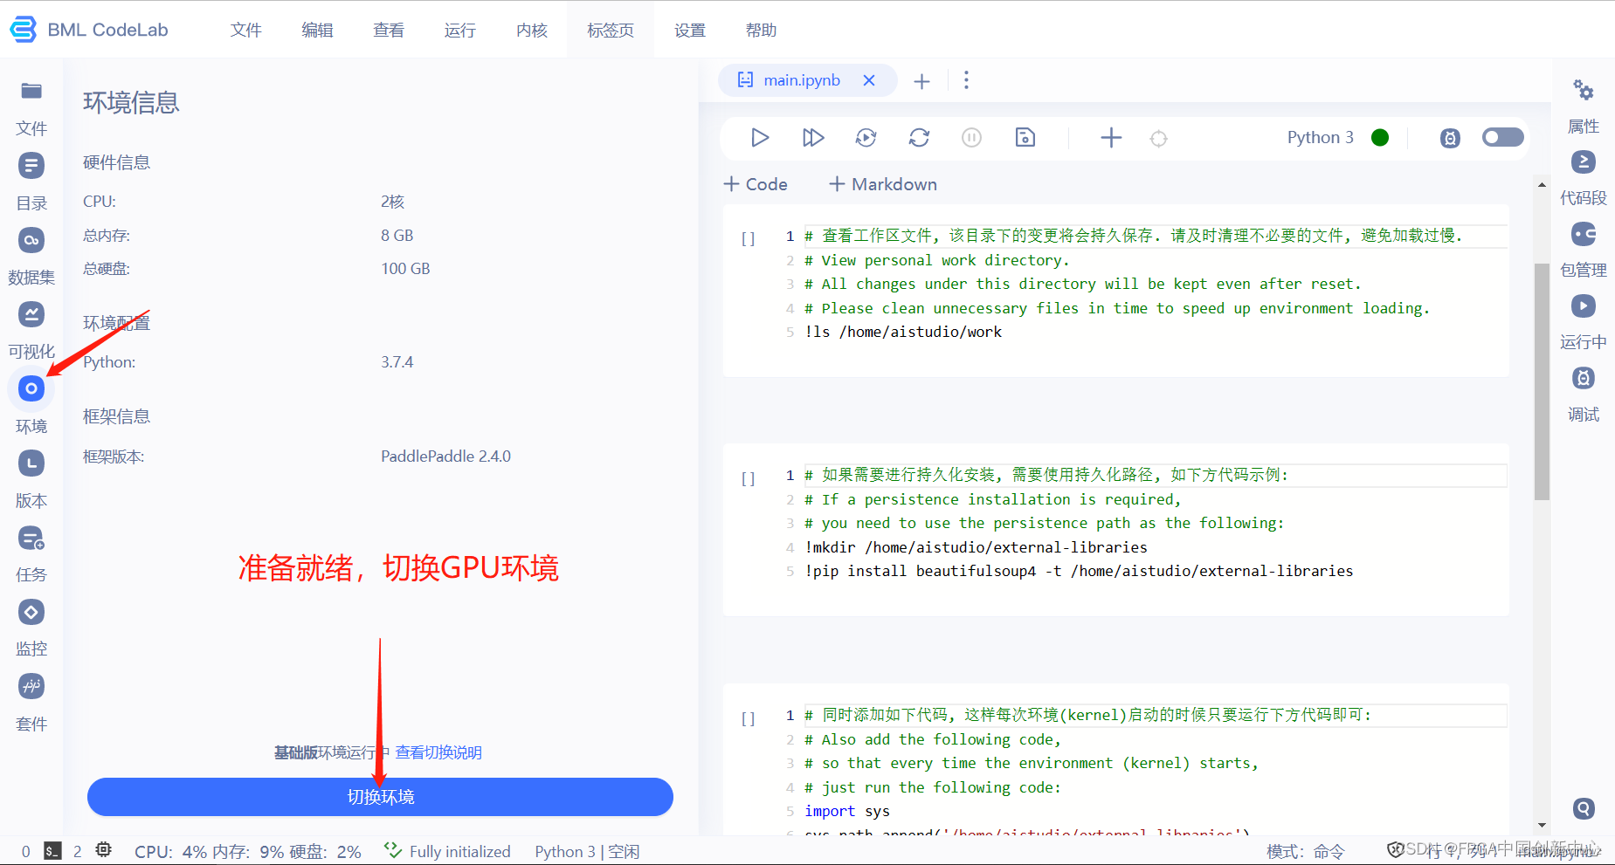Click the magnifier icon at bottom right
This screenshot has height=865, width=1615.
pyautogui.click(x=1584, y=808)
